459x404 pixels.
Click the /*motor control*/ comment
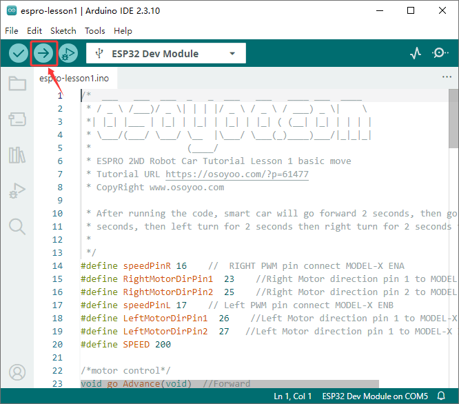[125, 371]
